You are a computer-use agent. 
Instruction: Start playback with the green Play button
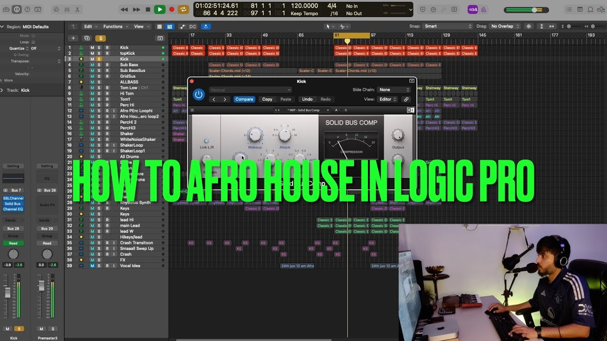pos(160,9)
